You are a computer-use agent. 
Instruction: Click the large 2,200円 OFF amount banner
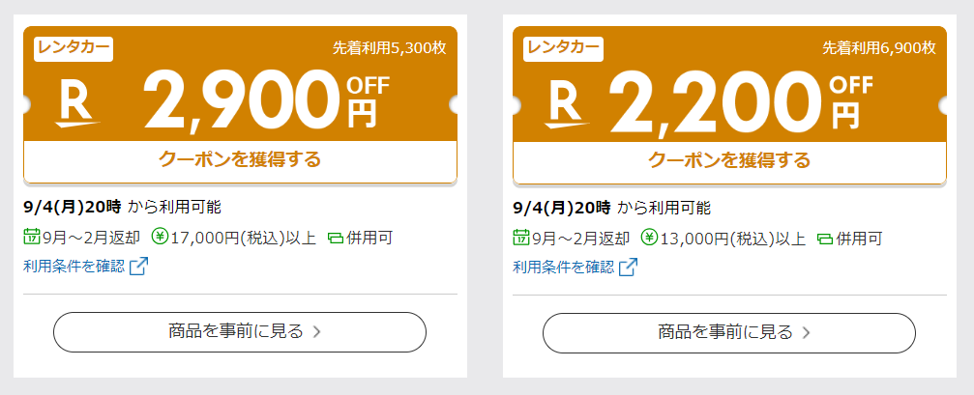tap(742, 102)
